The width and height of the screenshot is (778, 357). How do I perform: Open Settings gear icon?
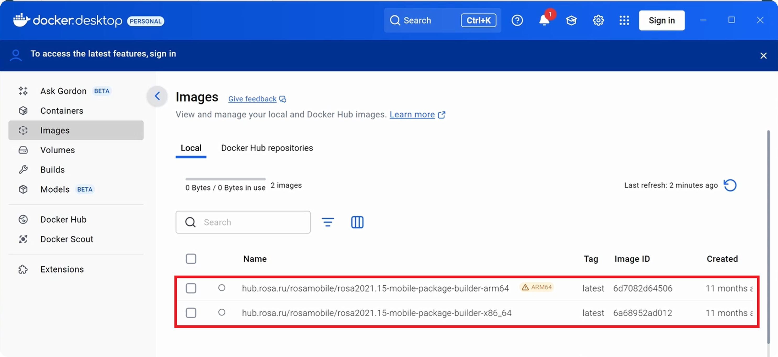click(x=598, y=20)
